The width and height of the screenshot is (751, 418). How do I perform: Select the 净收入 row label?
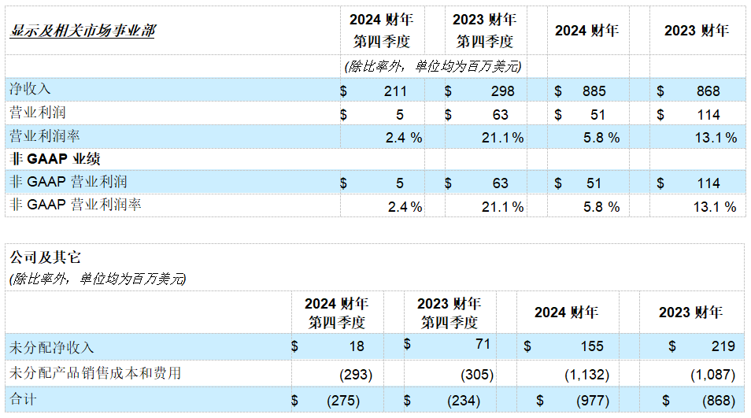(30, 90)
